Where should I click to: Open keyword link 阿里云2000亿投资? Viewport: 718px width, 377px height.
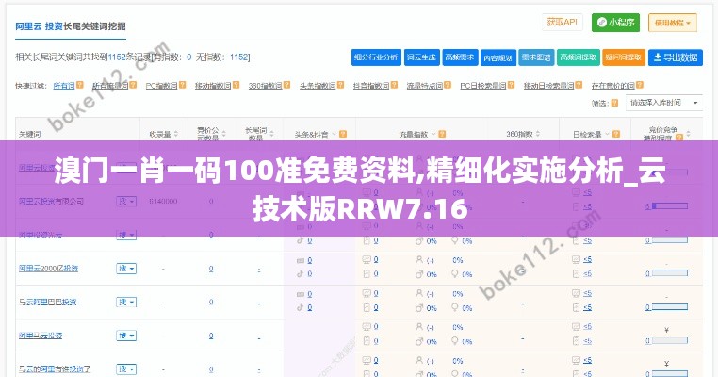49,269
